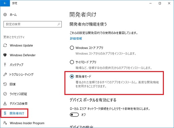Screen dimensions: 174x128
Task: Click the 設定の検索 search field
Action: coord(33,24)
